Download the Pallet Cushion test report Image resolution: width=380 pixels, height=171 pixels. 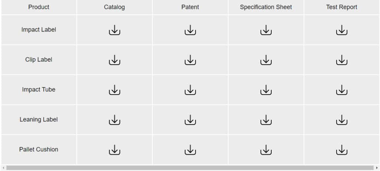tap(342, 150)
